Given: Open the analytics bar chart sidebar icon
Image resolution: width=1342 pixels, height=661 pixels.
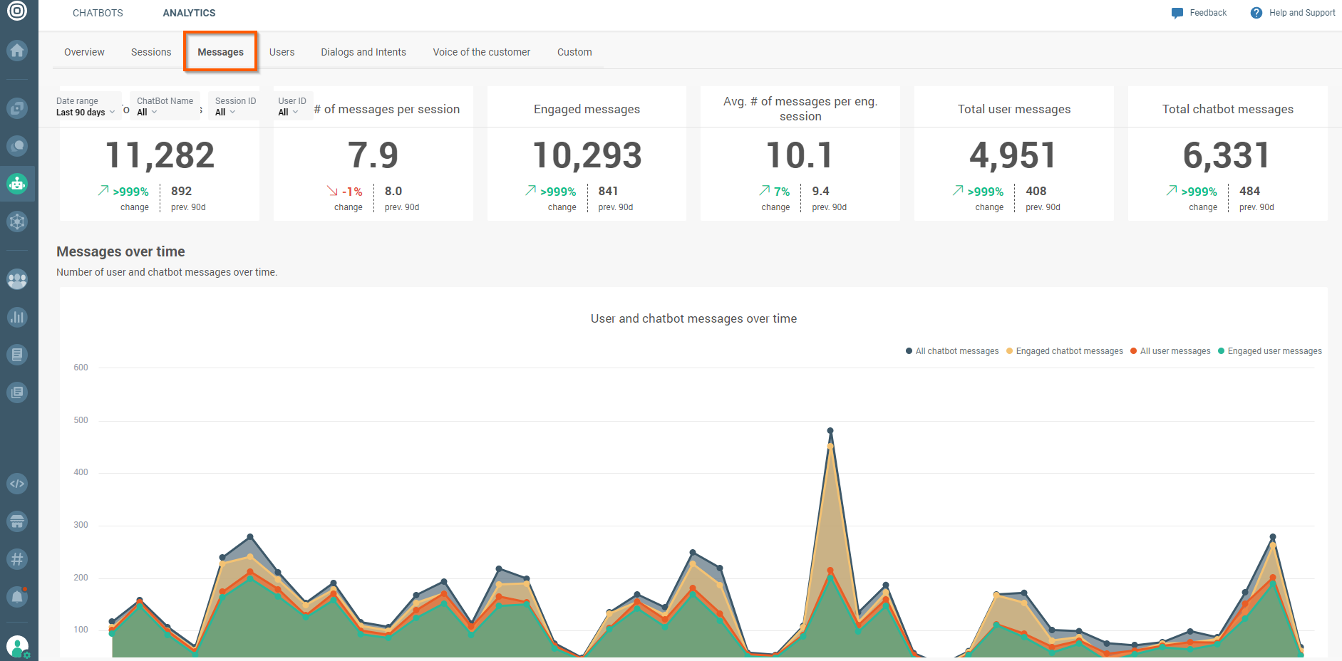Looking at the screenshot, I should (x=17, y=317).
